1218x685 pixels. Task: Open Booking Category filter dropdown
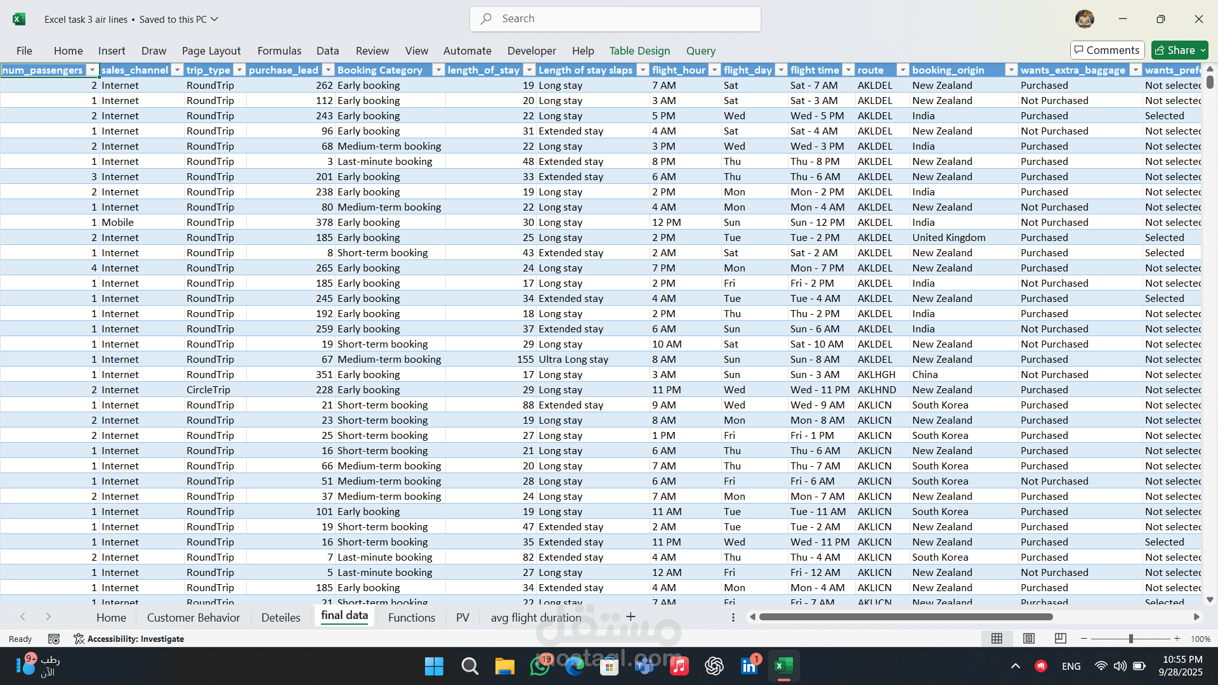click(438, 70)
